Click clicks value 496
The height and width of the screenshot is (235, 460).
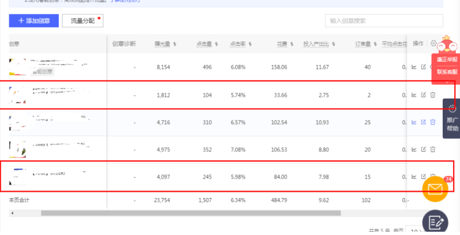pyautogui.click(x=207, y=68)
